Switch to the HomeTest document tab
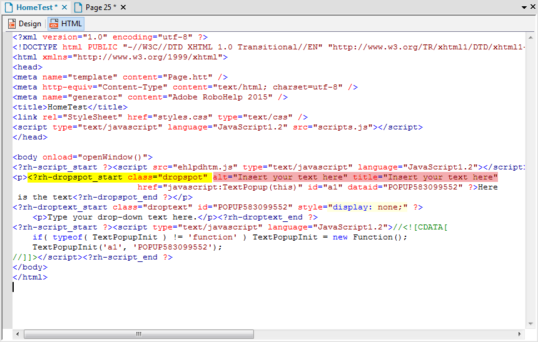The width and height of the screenshot is (538, 342). click(x=37, y=8)
